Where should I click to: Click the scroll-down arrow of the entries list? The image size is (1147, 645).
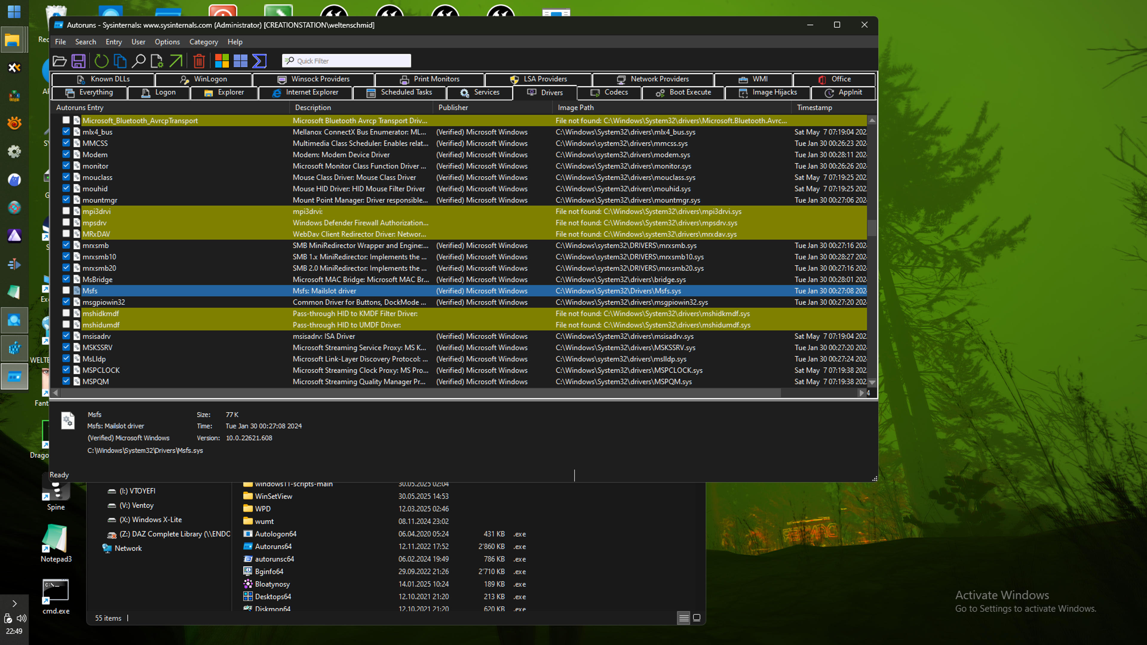pyautogui.click(x=872, y=382)
